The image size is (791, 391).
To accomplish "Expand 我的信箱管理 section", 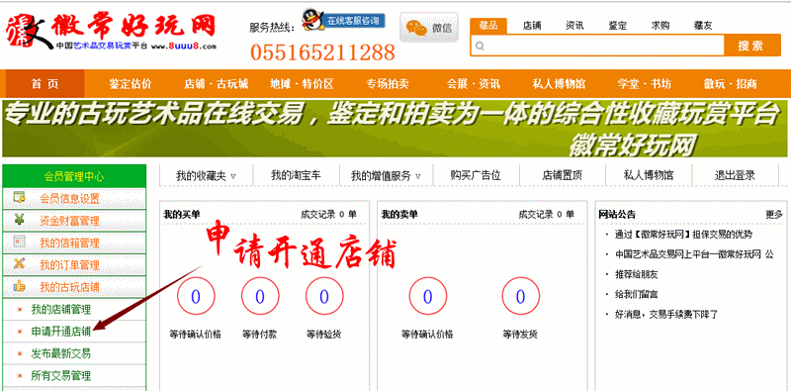I will 74,243.
